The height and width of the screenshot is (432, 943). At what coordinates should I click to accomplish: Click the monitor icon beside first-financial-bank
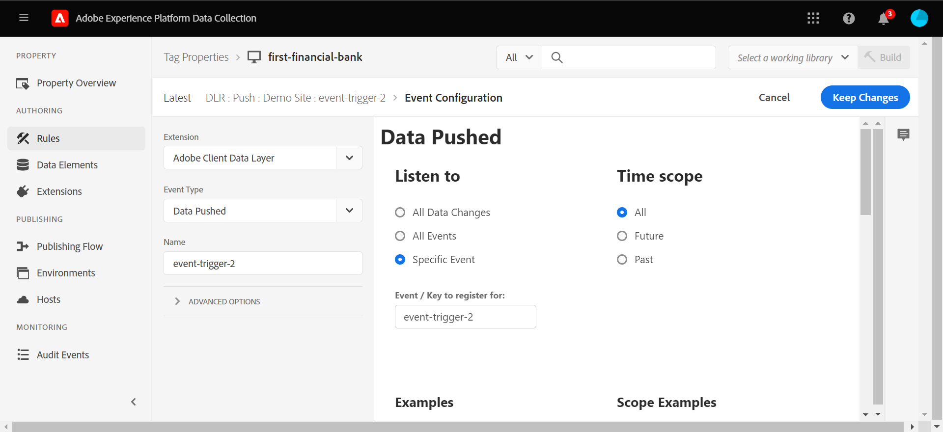(254, 57)
